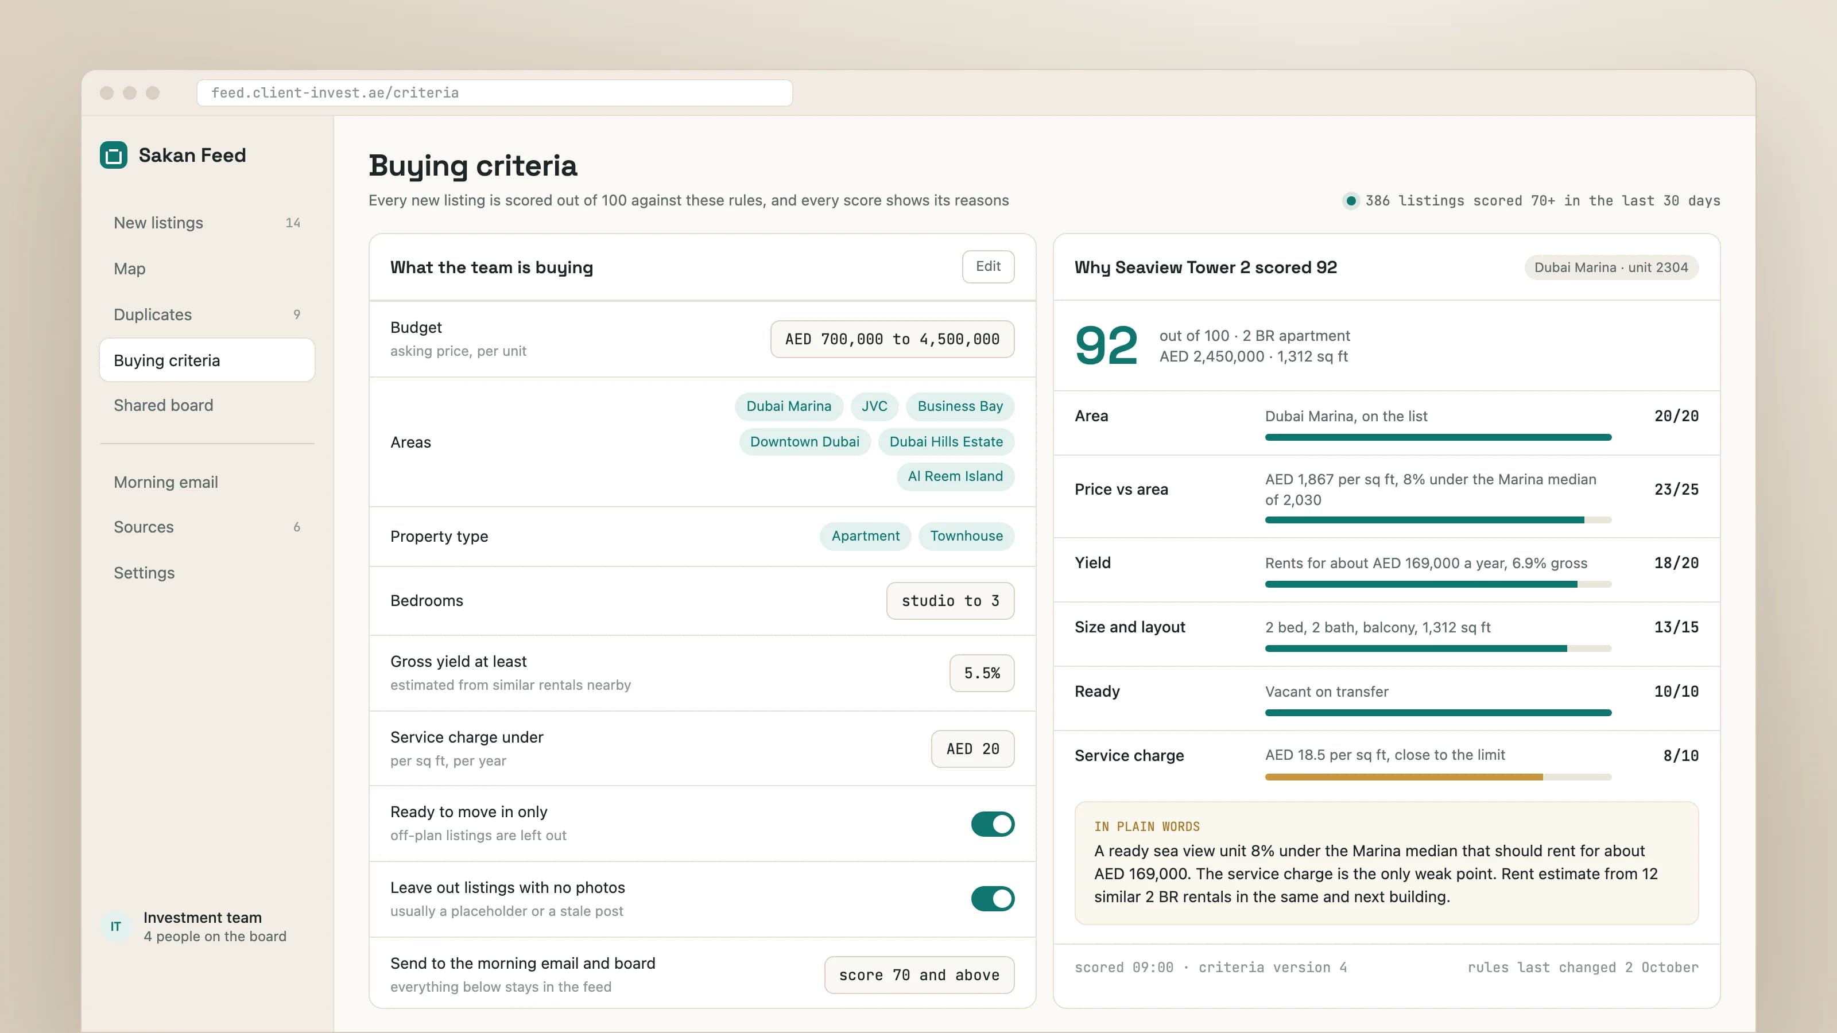Open New listings in the sidebar
Image resolution: width=1837 pixels, height=1033 pixels.
tap(207, 223)
